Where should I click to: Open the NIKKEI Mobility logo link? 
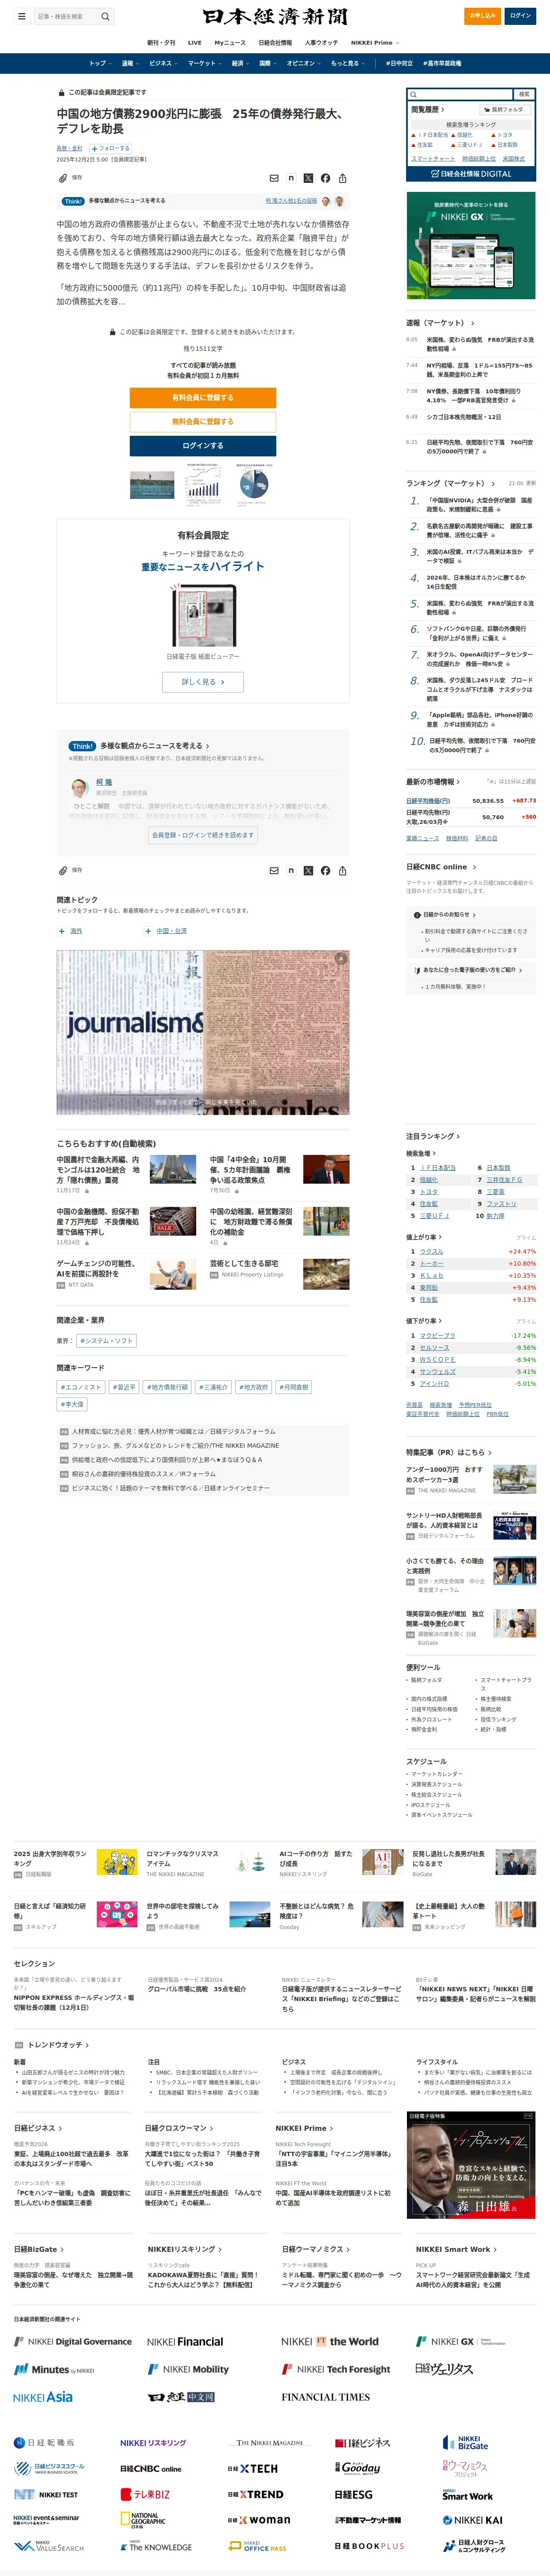(188, 2369)
